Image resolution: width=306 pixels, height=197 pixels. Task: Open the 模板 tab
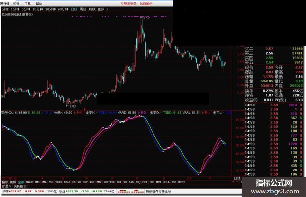pos(13,182)
